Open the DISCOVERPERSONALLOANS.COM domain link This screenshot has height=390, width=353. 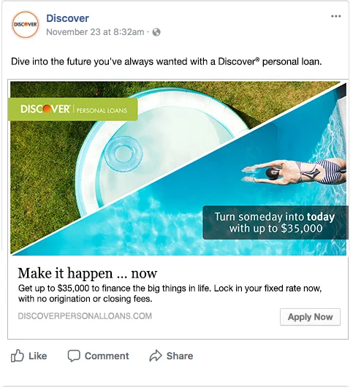click(x=85, y=316)
